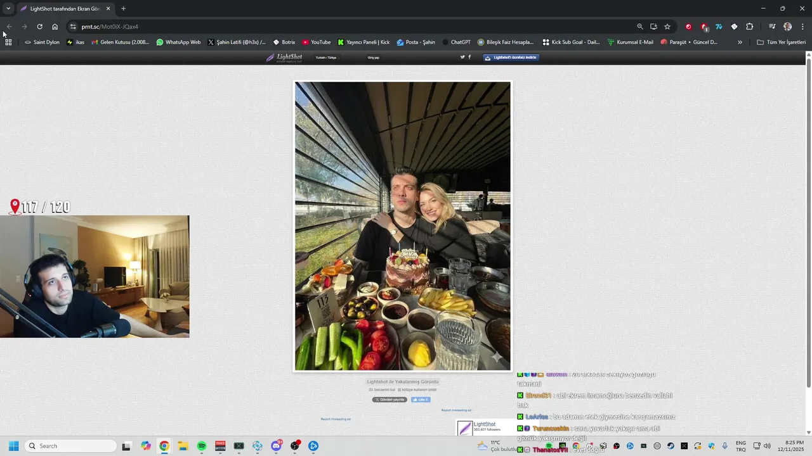Open Google Chrome on the taskbar

[164, 446]
